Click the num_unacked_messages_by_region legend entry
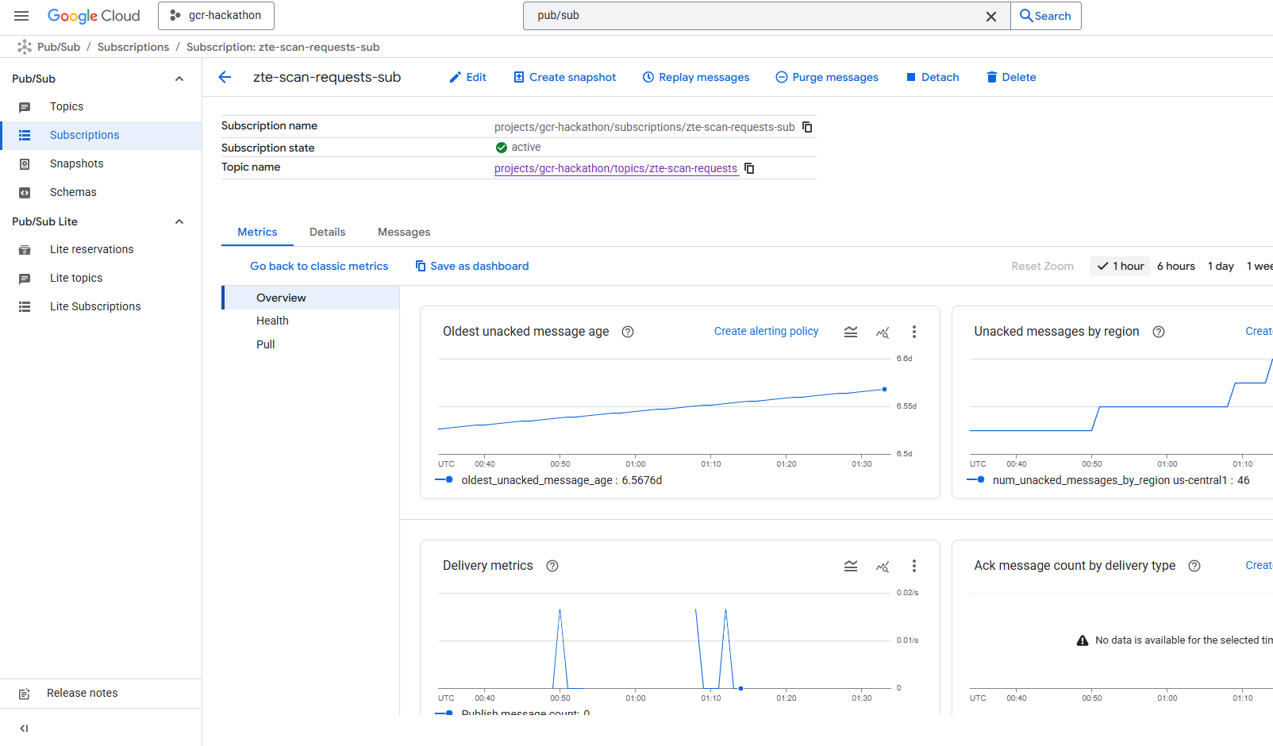The image size is (1273, 746). [1108, 480]
